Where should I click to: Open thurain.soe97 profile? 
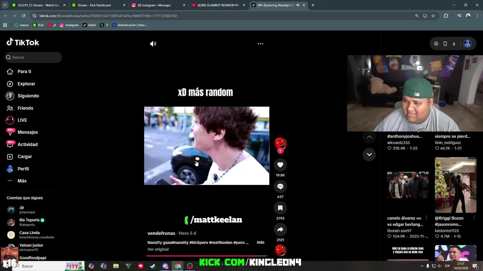pos(399,231)
